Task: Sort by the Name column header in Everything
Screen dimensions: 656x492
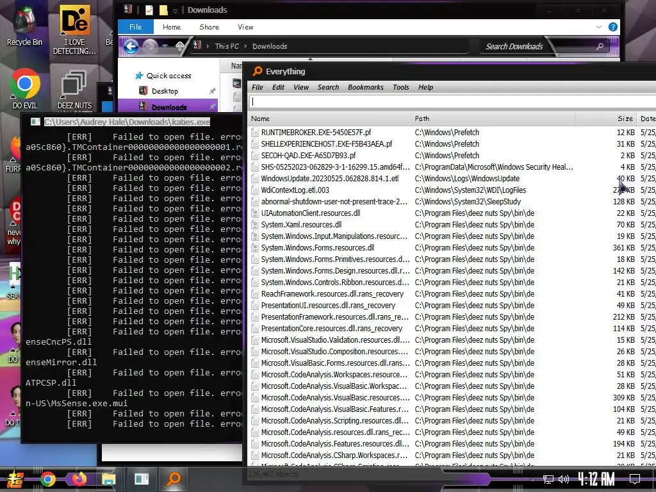Action: click(x=330, y=119)
